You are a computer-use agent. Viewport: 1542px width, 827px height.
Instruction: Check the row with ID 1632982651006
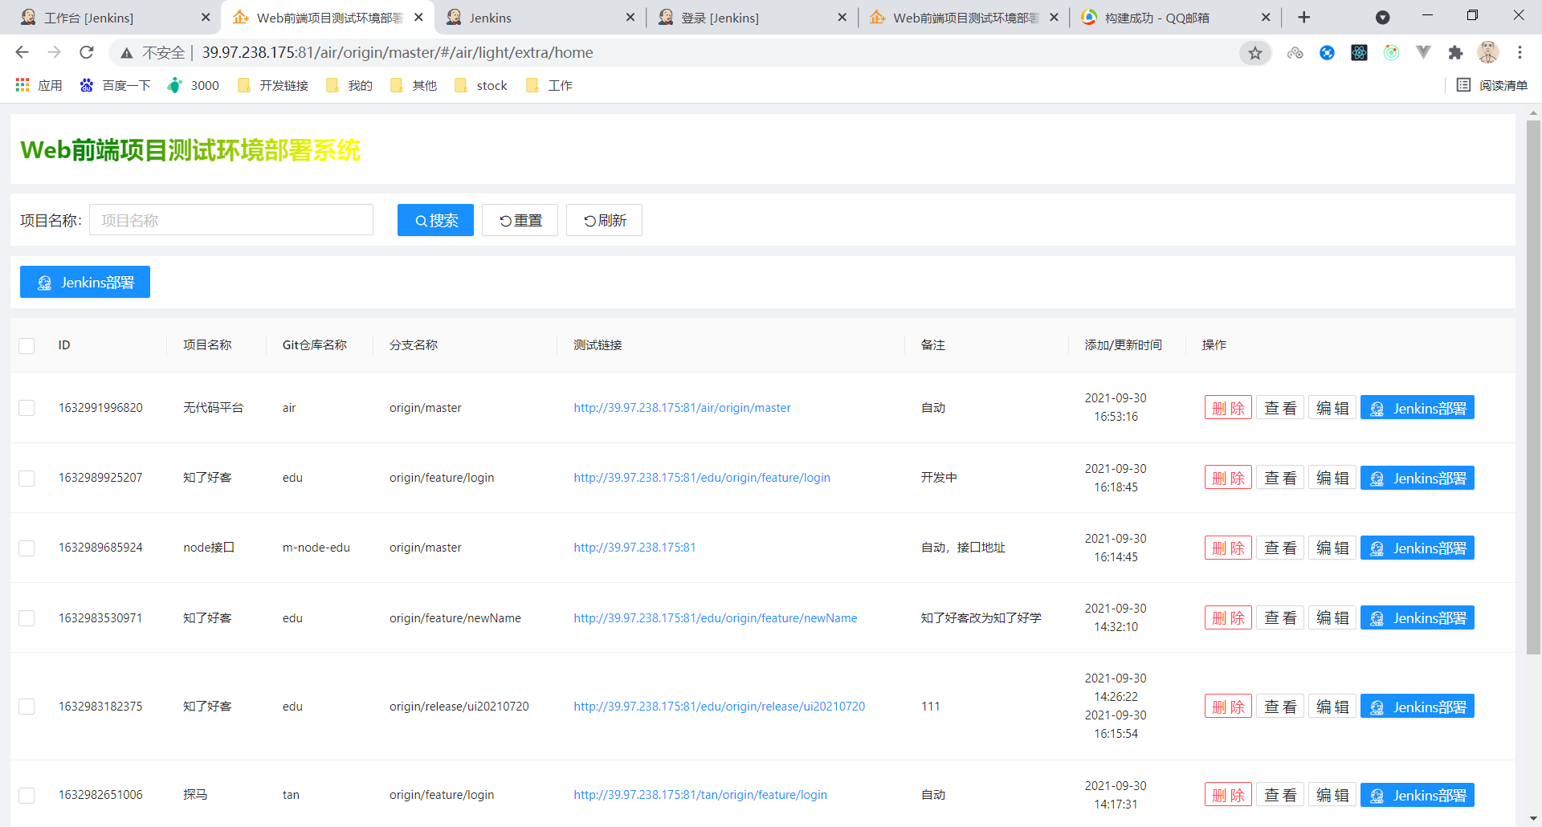(x=27, y=795)
